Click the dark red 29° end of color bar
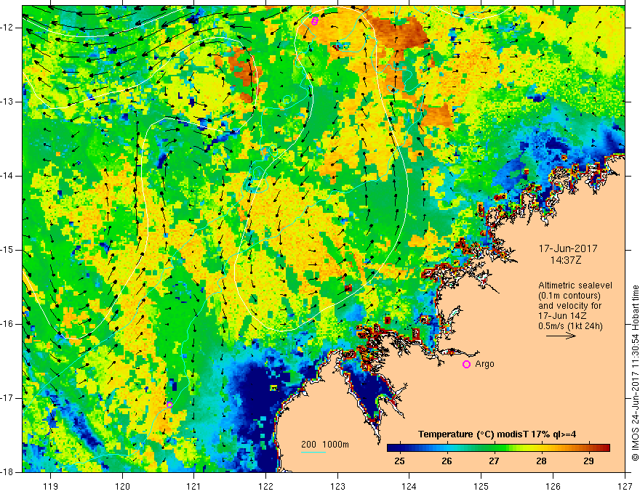Viewport: 640px width, 494px height. click(x=606, y=448)
